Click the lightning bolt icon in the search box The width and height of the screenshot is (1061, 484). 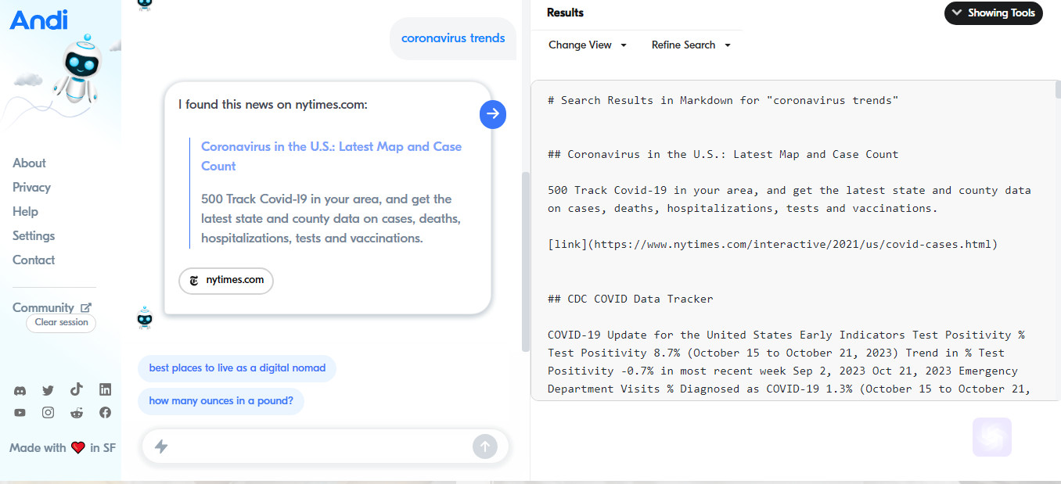click(161, 446)
